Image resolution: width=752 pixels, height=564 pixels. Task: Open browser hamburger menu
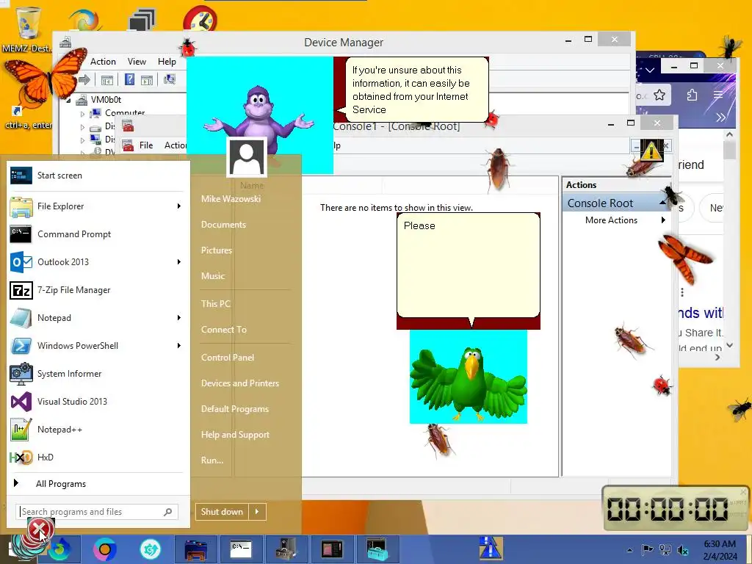tap(718, 95)
